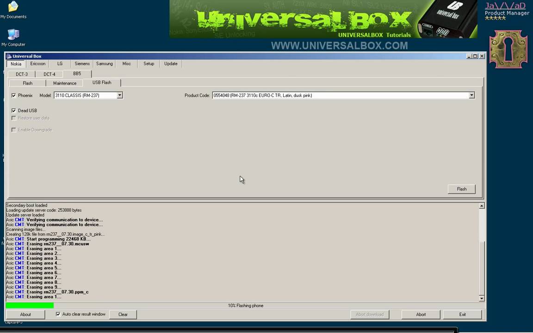The width and height of the screenshot is (533, 333).
Task: Minimize the Universal Box window
Action: 469,56
